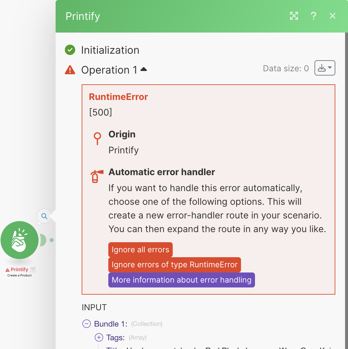Collapse Operation 1 with the caret arrow
The height and width of the screenshot is (349, 348).
tap(143, 69)
